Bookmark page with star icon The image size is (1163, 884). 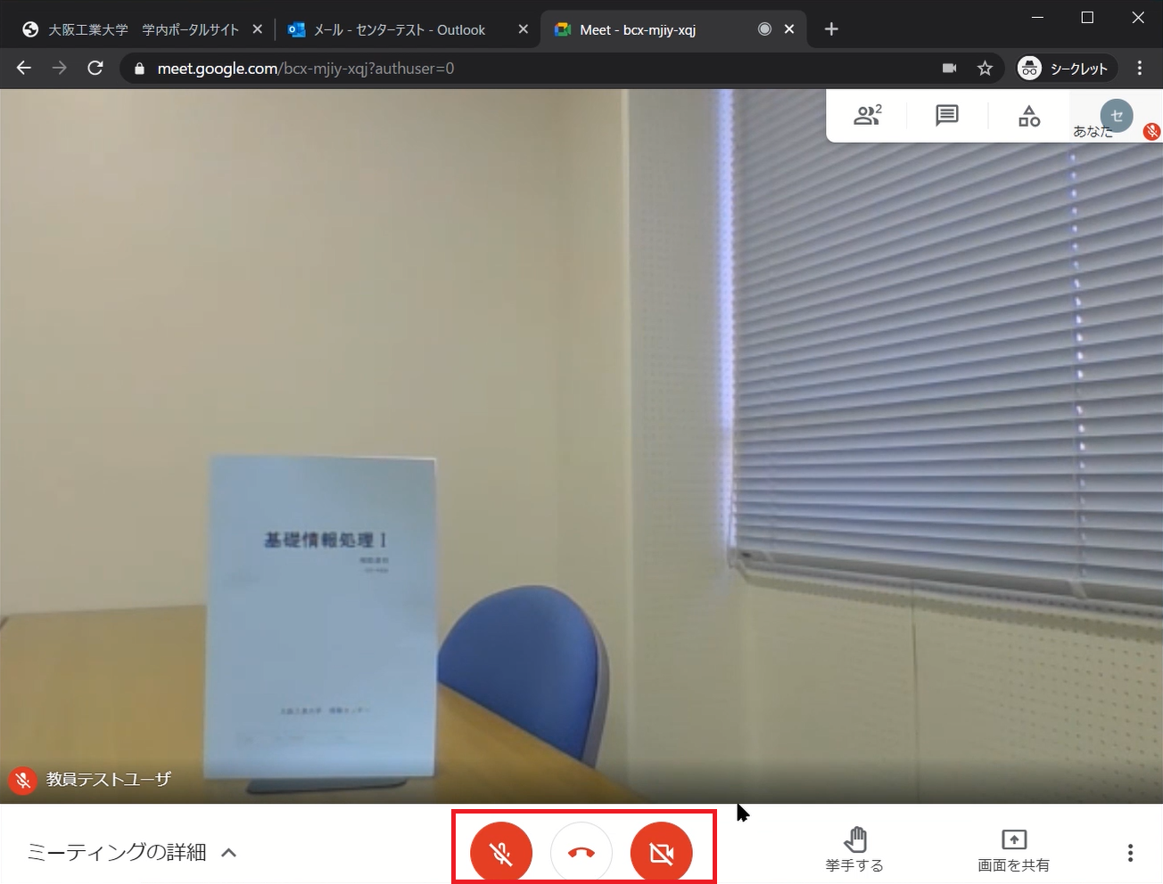coord(985,69)
